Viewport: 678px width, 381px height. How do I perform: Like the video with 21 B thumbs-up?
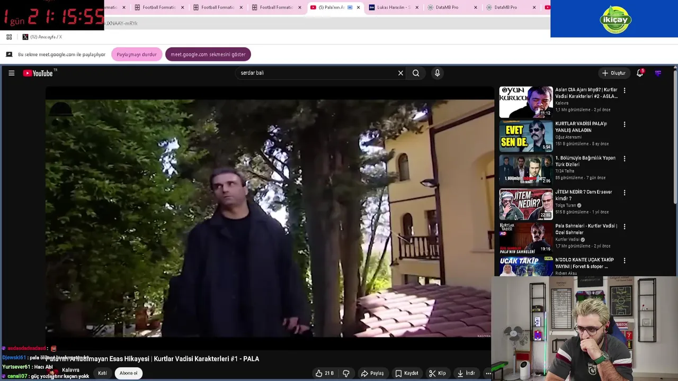[x=324, y=373]
